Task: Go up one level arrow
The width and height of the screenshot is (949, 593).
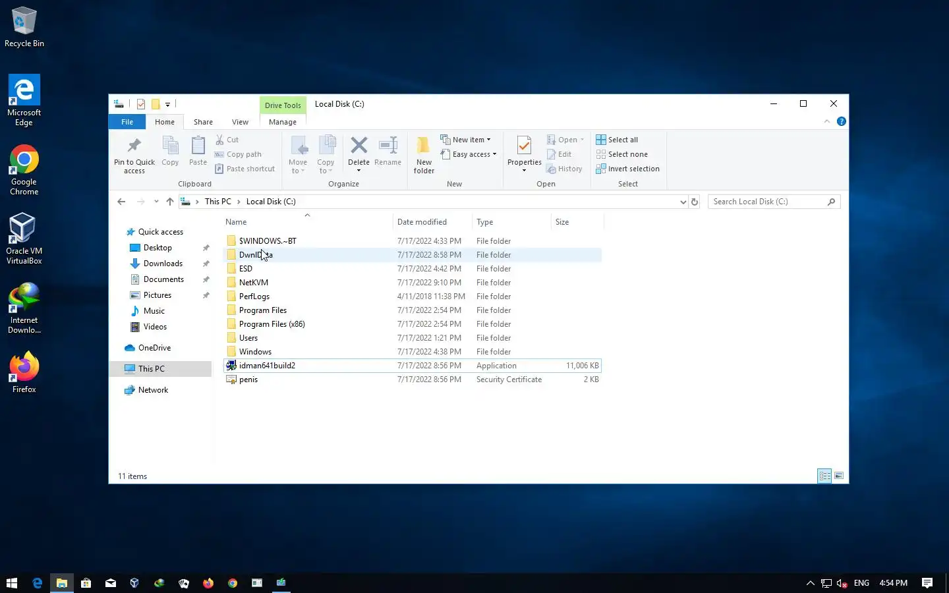Action: click(170, 202)
